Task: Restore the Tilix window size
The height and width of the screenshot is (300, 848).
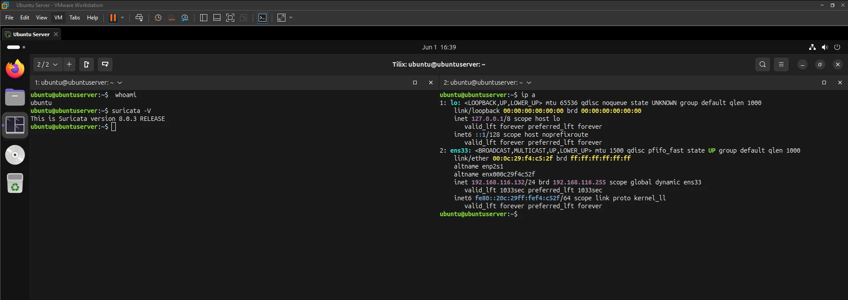Action: click(x=820, y=64)
